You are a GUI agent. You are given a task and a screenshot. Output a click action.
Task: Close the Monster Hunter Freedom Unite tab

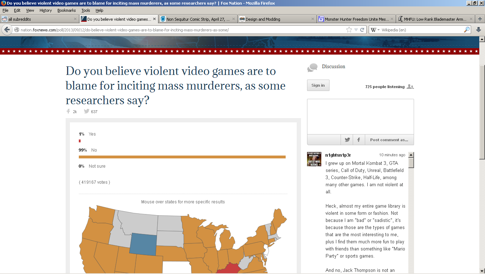pos(392,19)
